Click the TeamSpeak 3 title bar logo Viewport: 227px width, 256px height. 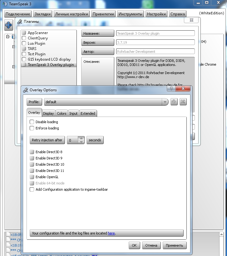pos(5,4)
